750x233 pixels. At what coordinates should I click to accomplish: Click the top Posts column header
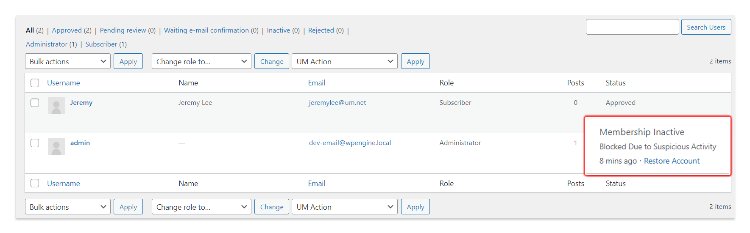pyautogui.click(x=575, y=83)
